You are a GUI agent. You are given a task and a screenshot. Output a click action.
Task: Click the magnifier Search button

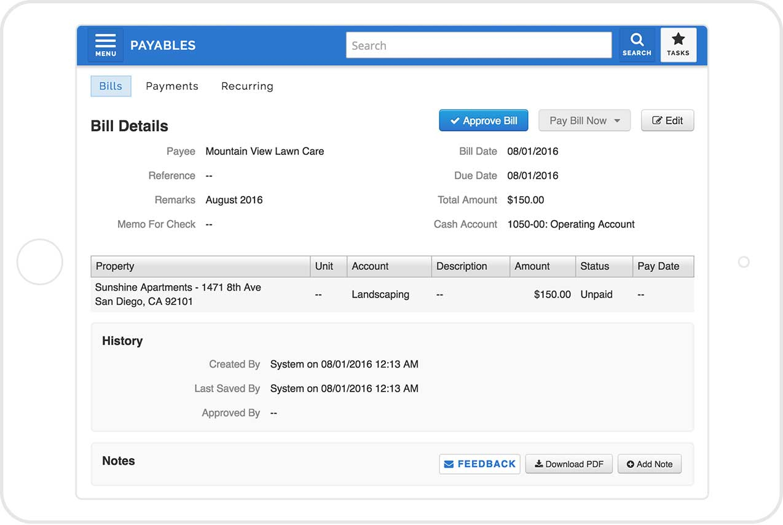pos(637,45)
